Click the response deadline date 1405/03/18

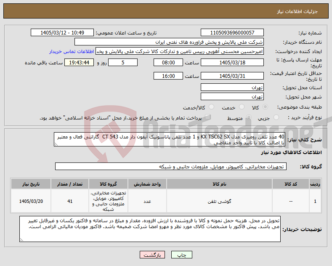pos(232,62)
